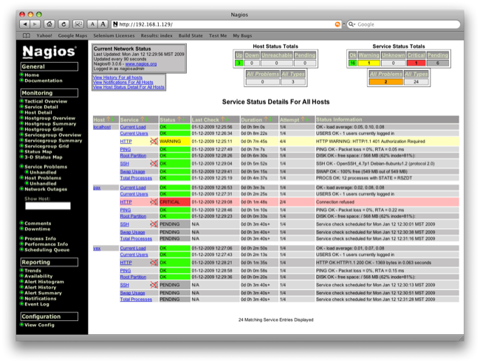The width and height of the screenshot is (480, 363).
Task: Sort Duration column ascending arrow
Action: click(x=266, y=119)
